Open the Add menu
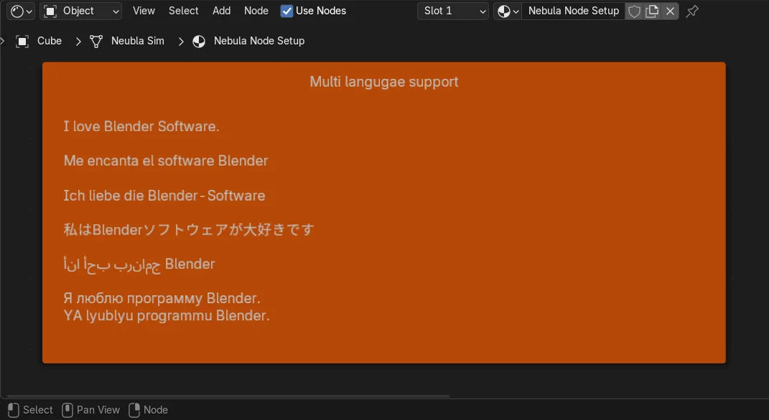 (x=221, y=11)
